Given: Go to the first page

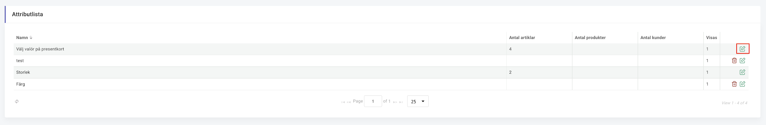Looking at the screenshot, I should coord(343,102).
